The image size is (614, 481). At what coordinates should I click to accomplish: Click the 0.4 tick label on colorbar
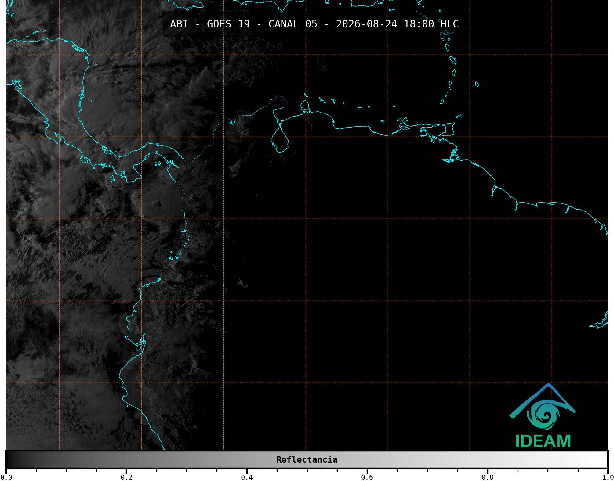coord(247,477)
